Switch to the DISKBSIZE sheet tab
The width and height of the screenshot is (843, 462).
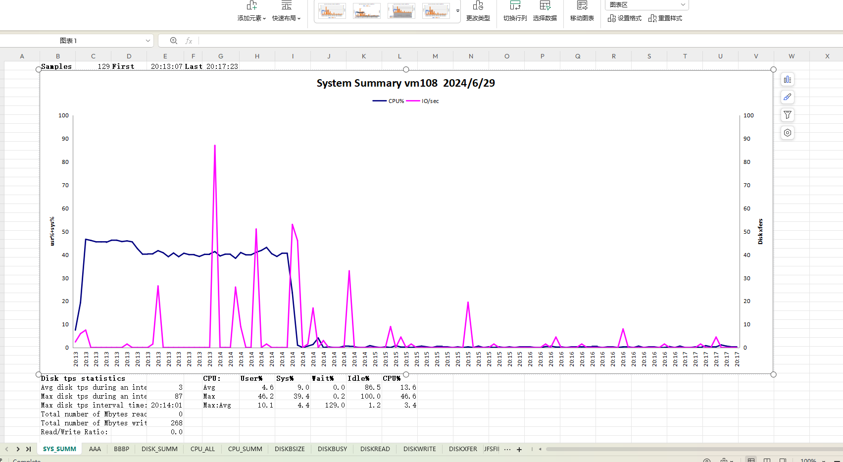coord(290,449)
